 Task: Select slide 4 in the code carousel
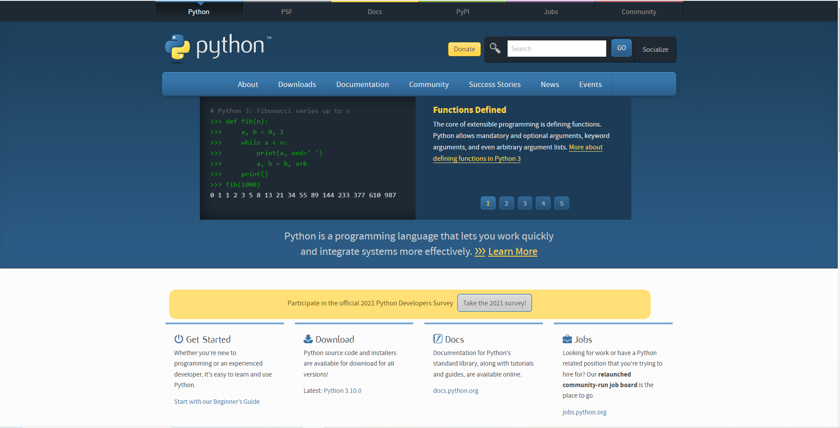[543, 203]
